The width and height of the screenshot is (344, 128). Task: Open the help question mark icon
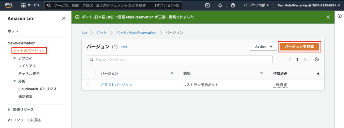tap(233, 5)
